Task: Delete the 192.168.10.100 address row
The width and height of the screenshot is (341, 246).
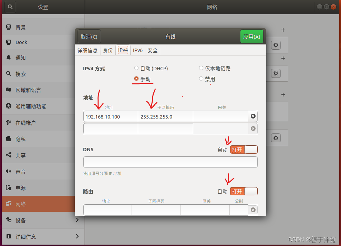Action: (253, 116)
